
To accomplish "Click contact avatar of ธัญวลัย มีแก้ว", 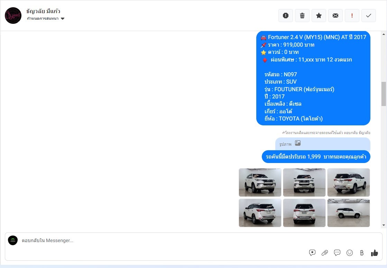I will (13, 16).
